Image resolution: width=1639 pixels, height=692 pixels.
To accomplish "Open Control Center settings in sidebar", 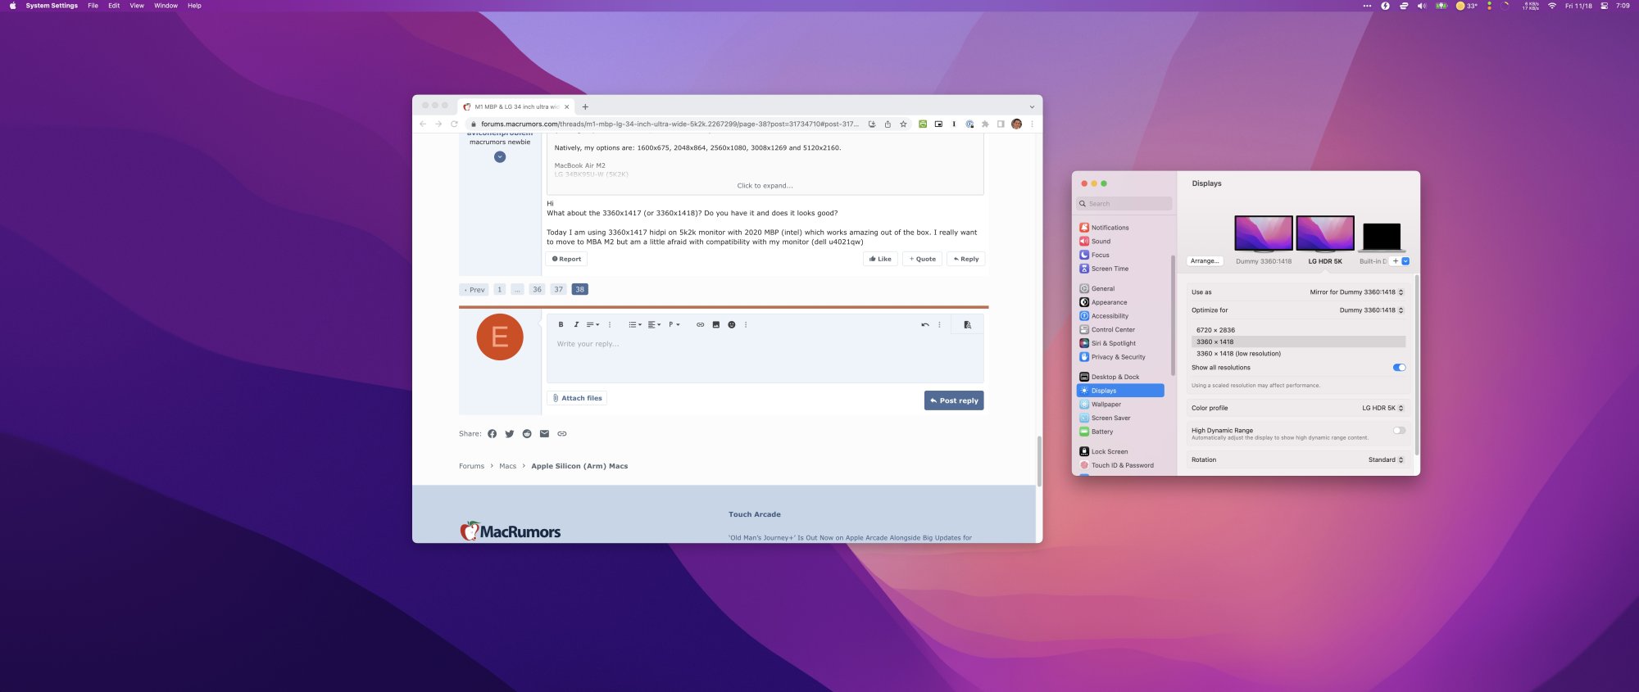I will coord(1120,330).
